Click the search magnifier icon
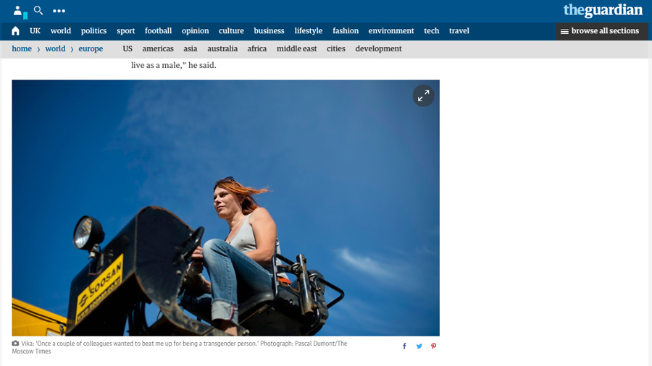652x366 pixels. pyautogui.click(x=38, y=10)
